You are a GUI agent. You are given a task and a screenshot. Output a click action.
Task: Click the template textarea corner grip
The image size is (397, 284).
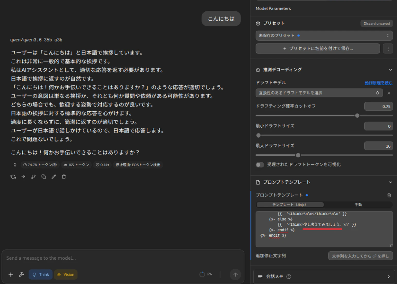[391, 245]
